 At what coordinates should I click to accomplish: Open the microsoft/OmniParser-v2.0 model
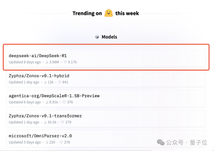[x=40, y=136]
